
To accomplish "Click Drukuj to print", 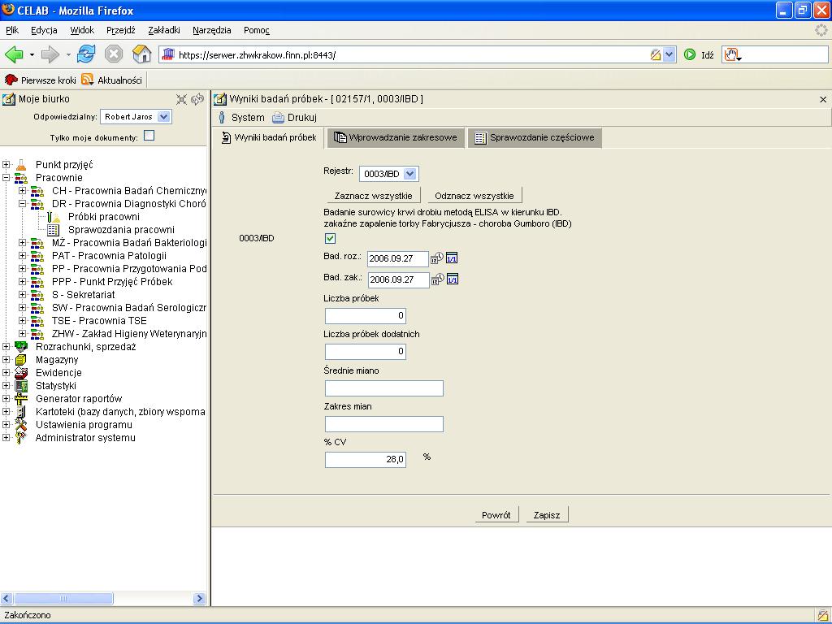I will point(295,118).
